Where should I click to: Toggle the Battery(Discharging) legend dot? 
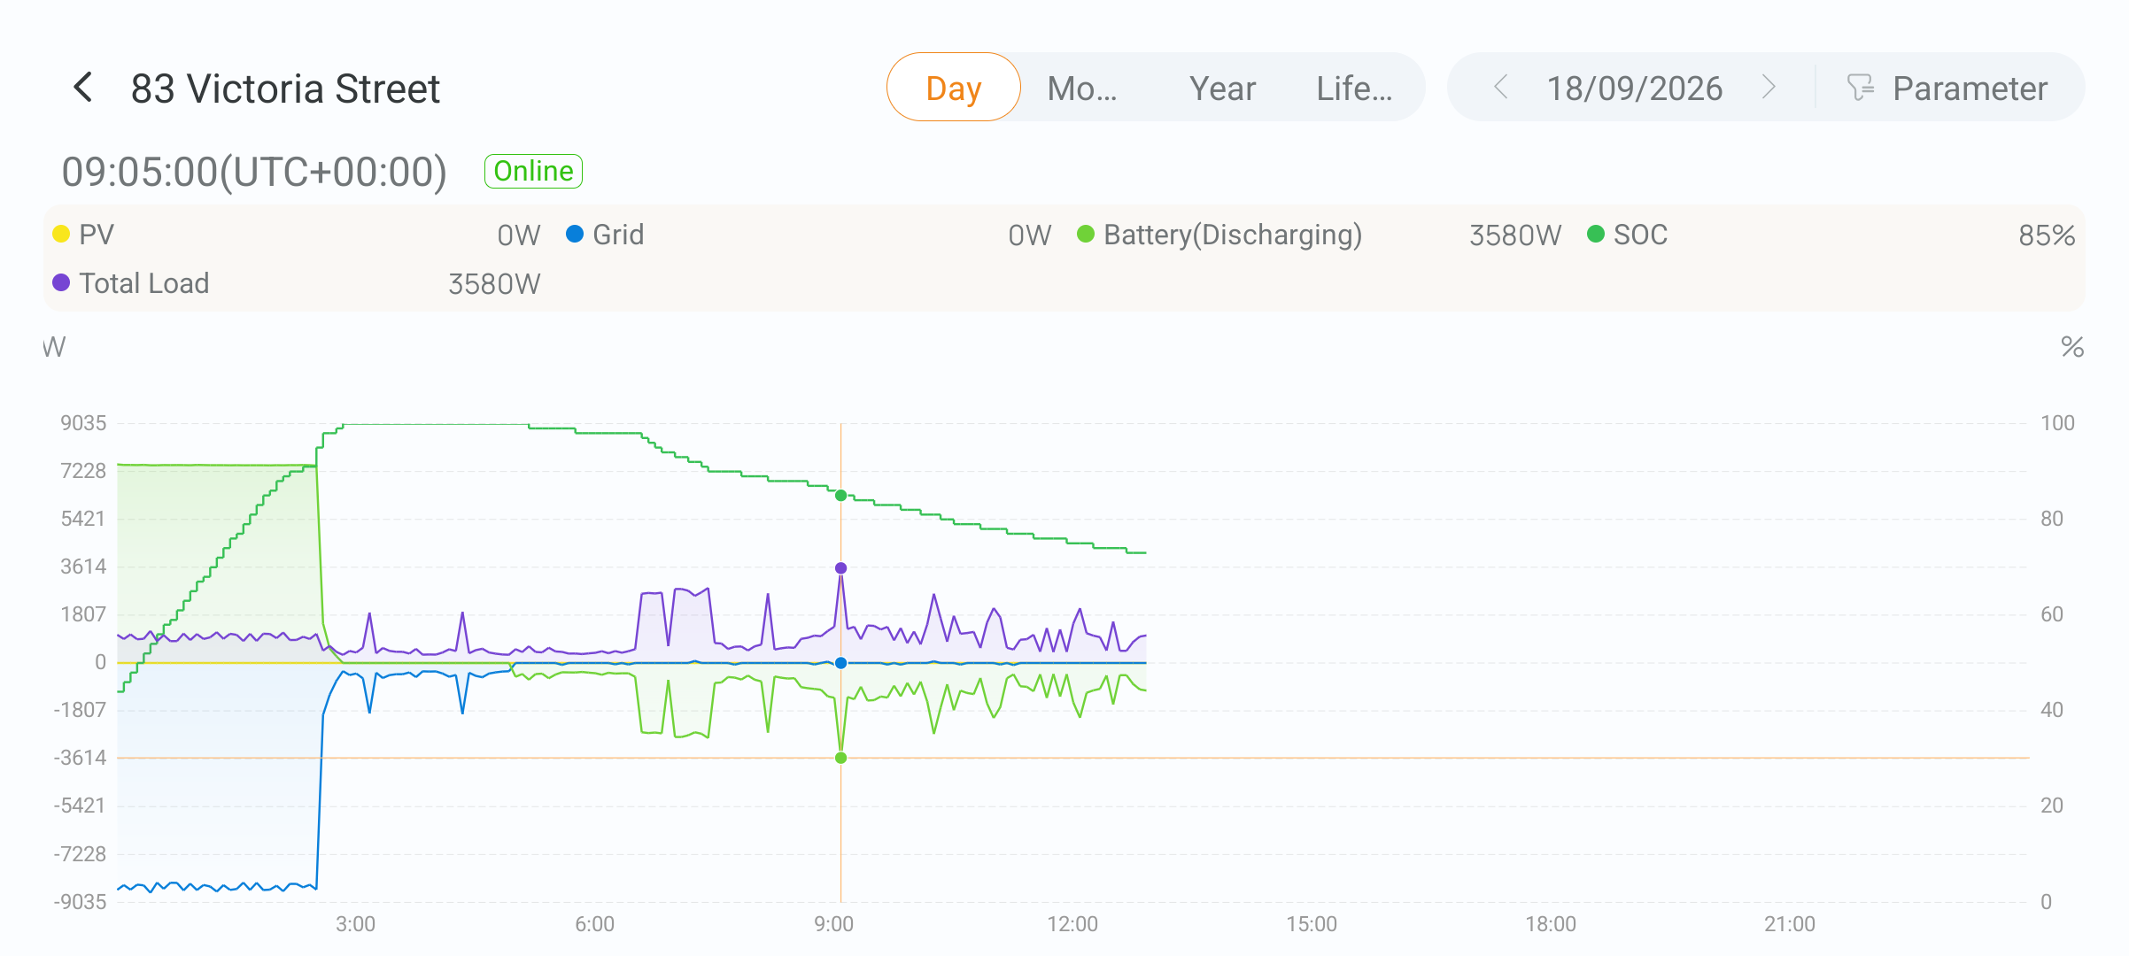coord(1086,235)
